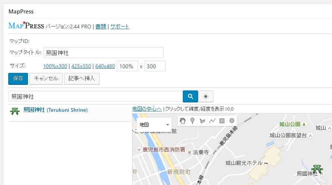Click the shrine icon beside Terukuni Shrine result
Image resolution: width=332 pixels, height=185 pixels.
point(15,111)
